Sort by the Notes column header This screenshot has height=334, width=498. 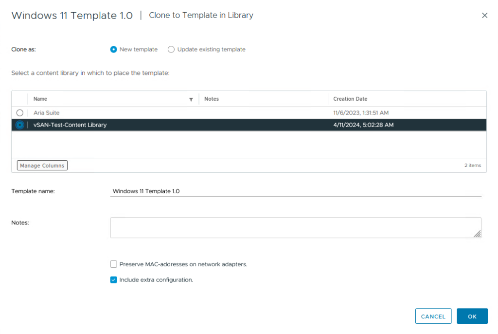[x=212, y=99]
